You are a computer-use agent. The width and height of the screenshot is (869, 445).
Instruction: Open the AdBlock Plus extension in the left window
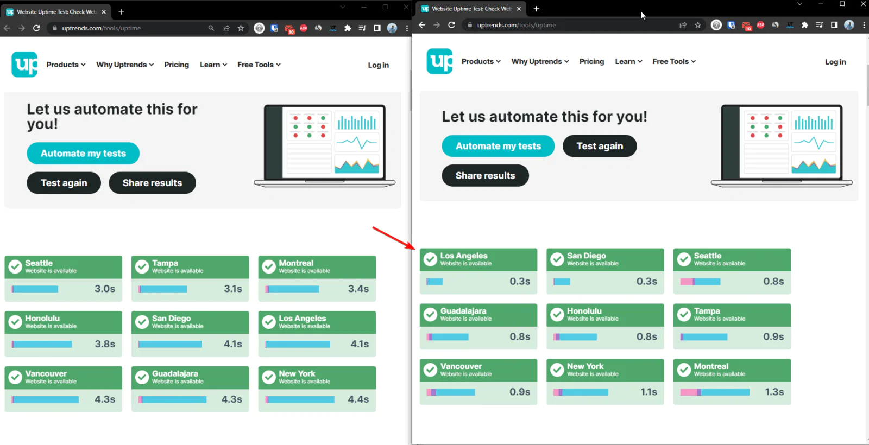(x=304, y=28)
